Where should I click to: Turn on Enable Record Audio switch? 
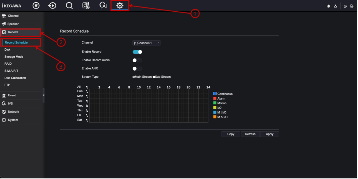[x=137, y=60]
